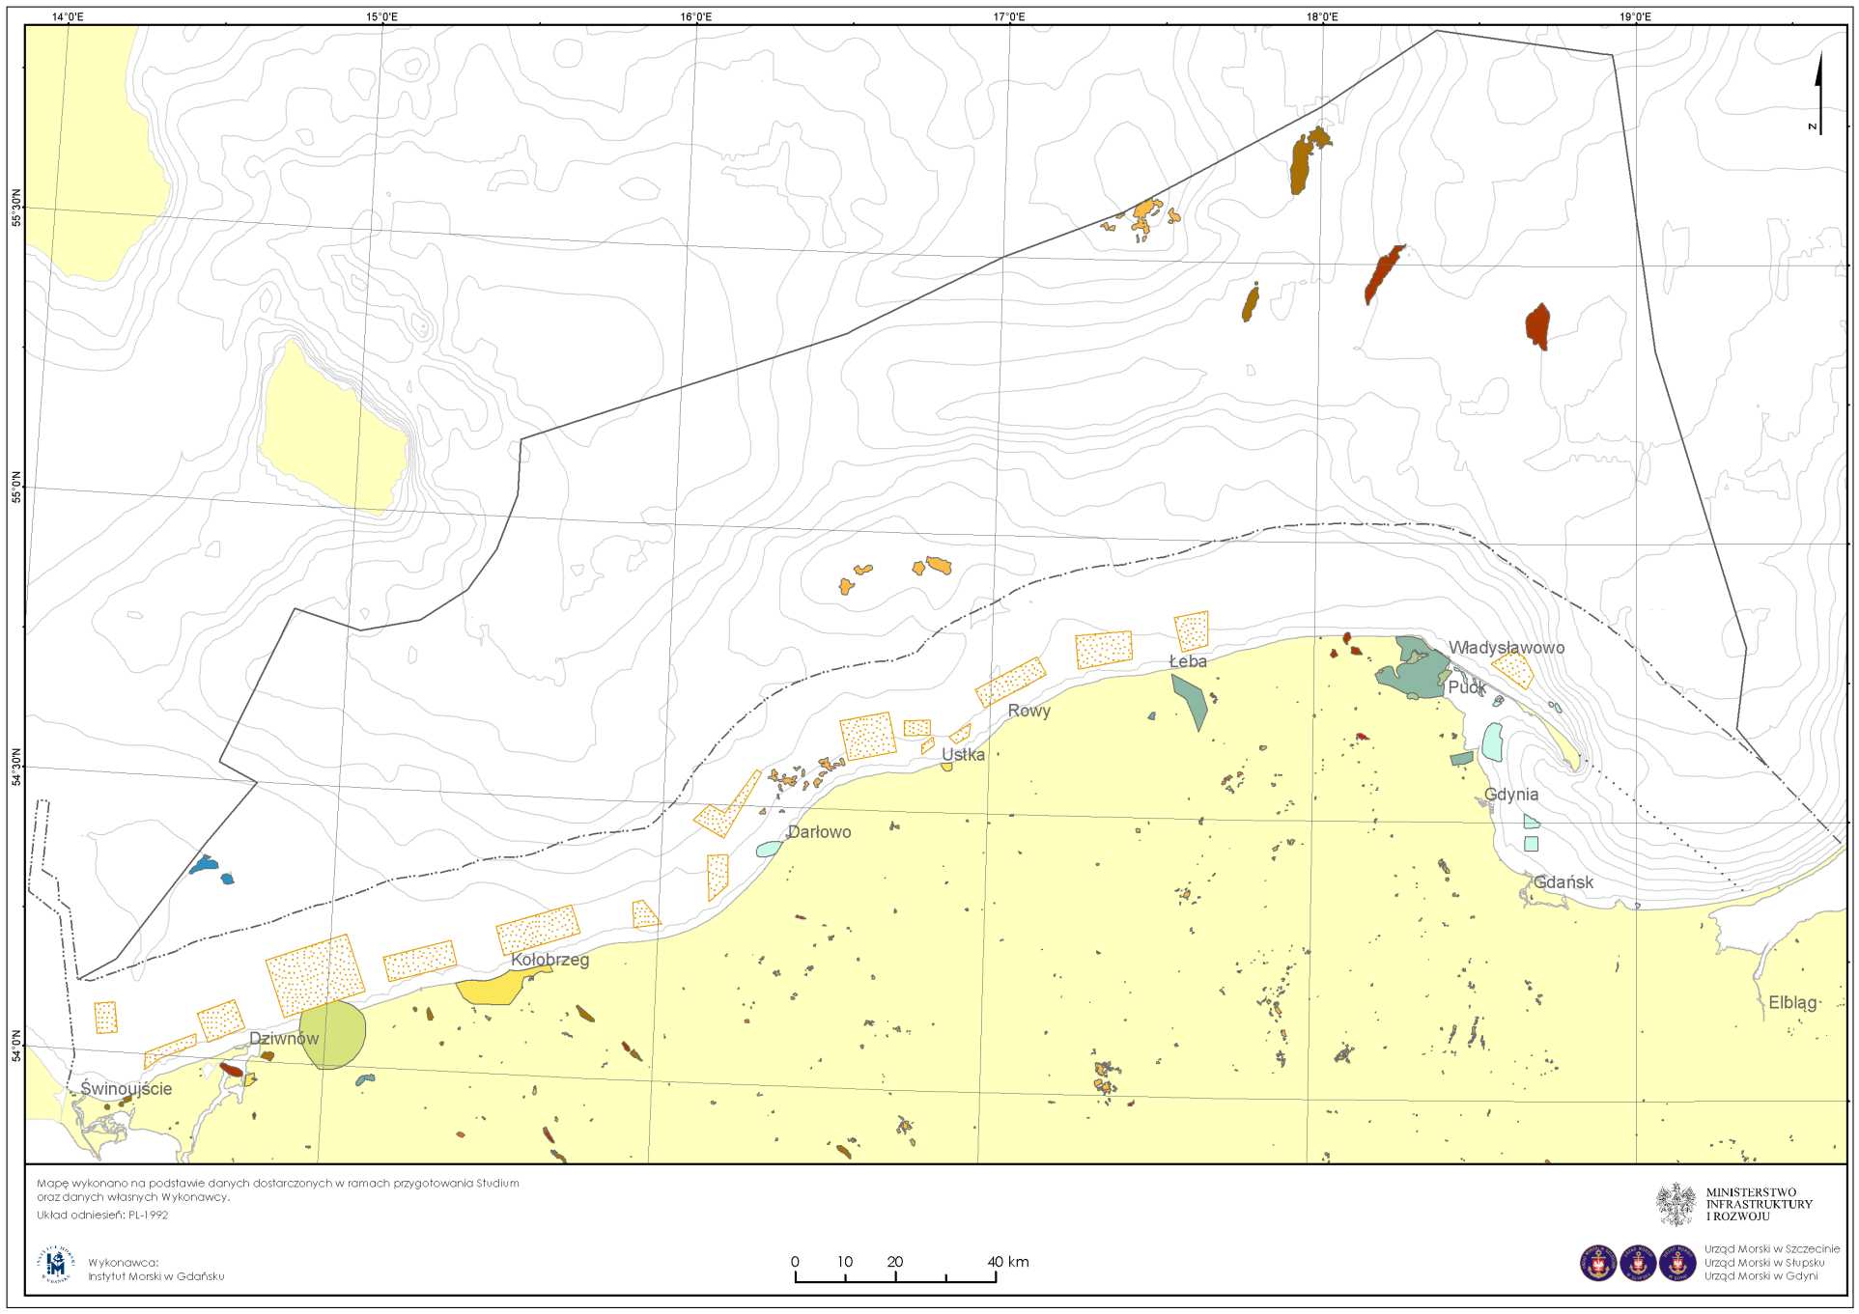Click the Gdańsk city label
This screenshot has width=1859, height=1314.
[x=1563, y=882]
